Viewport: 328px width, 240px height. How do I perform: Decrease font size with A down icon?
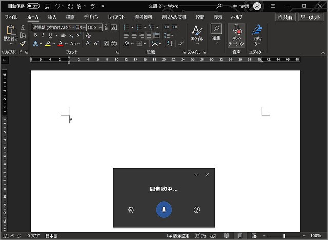(96, 43)
